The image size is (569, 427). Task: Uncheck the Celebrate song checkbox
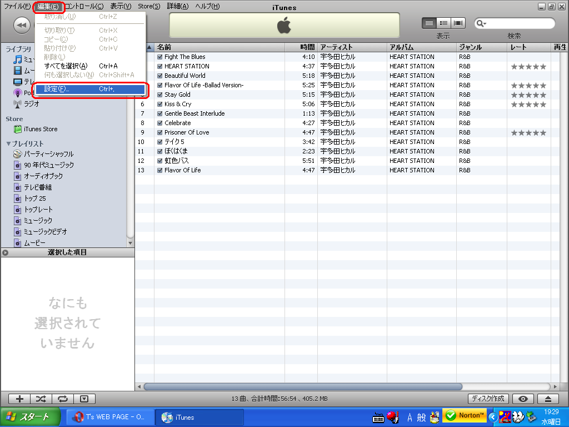pos(159,123)
